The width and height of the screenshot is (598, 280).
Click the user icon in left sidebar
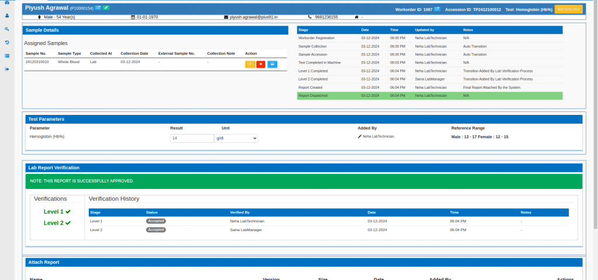click(6, 16)
